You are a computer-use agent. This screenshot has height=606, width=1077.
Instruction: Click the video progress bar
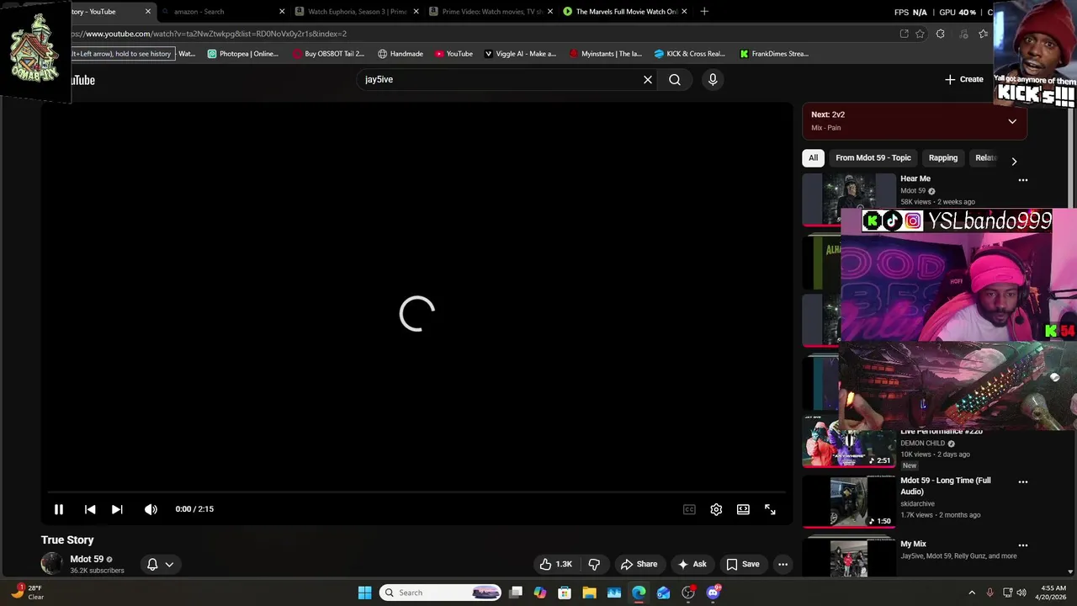click(416, 492)
